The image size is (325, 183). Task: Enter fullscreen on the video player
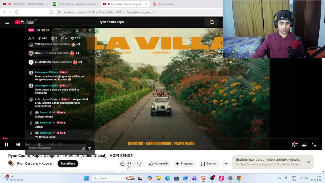(314, 145)
